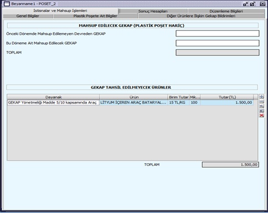The image size is (268, 213).
Task: Open Plastik Poşete Ait Bilgiler tab
Action: [95, 16]
